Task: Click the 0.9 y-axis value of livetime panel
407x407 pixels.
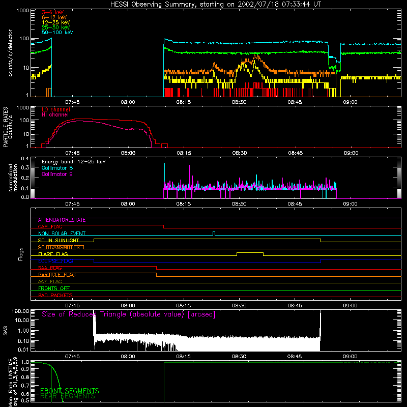Action: click(x=25, y=369)
